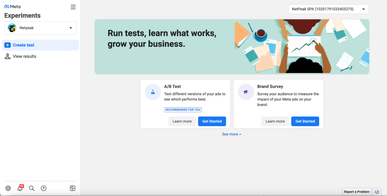Click Learn more on A/B Test card
Screen dimensions: 387x196
tap(182, 121)
